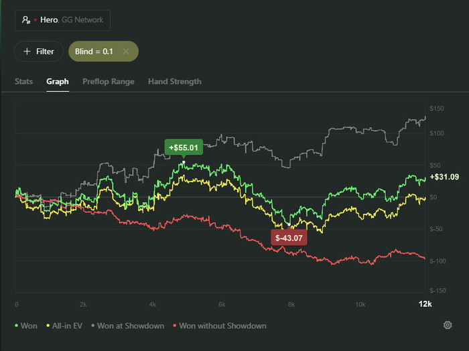Open graph settings gear icon
This screenshot has width=469, height=351.
pyautogui.click(x=448, y=326)
